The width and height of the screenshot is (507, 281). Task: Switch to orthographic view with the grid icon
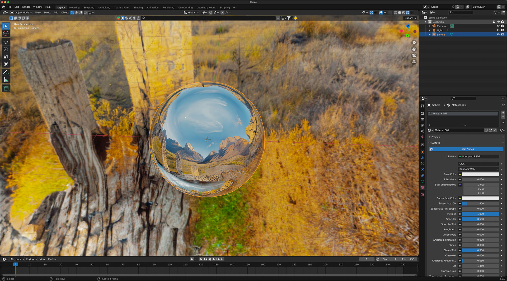tap(414, 62)
